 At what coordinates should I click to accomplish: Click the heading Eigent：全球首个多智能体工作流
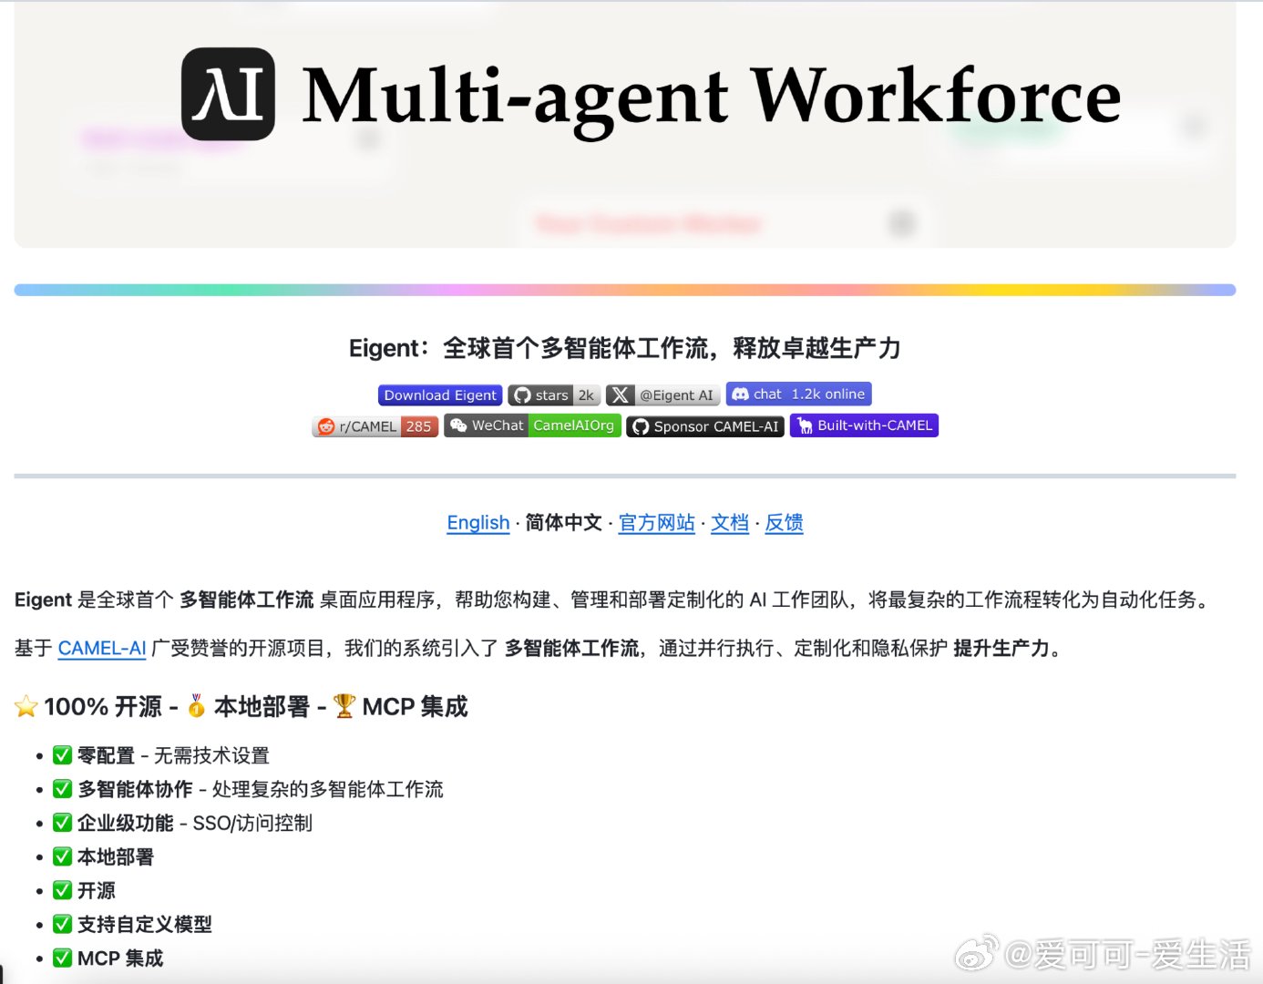tap(625, 348)
